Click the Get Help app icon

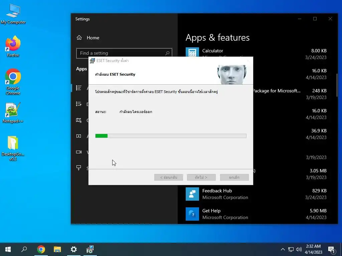pos(192,214)
